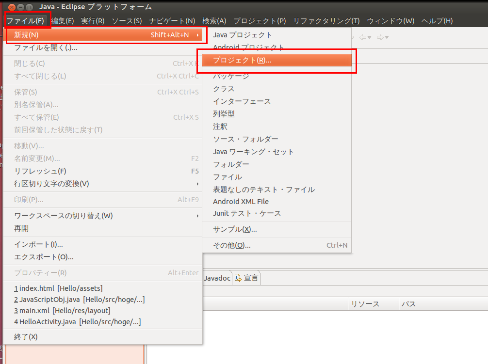This screenshot has width=488, height=364.
Task: Select Android XML File in the submenu
Action: point(277,202)
